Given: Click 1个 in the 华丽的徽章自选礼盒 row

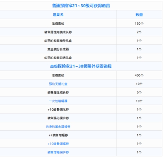Looking at the screenshot, I should [x=139, y=58].
